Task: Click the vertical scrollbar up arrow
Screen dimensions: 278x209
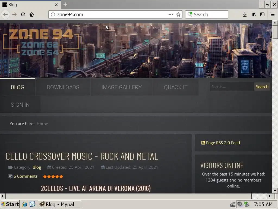Action: coord(275,23)
